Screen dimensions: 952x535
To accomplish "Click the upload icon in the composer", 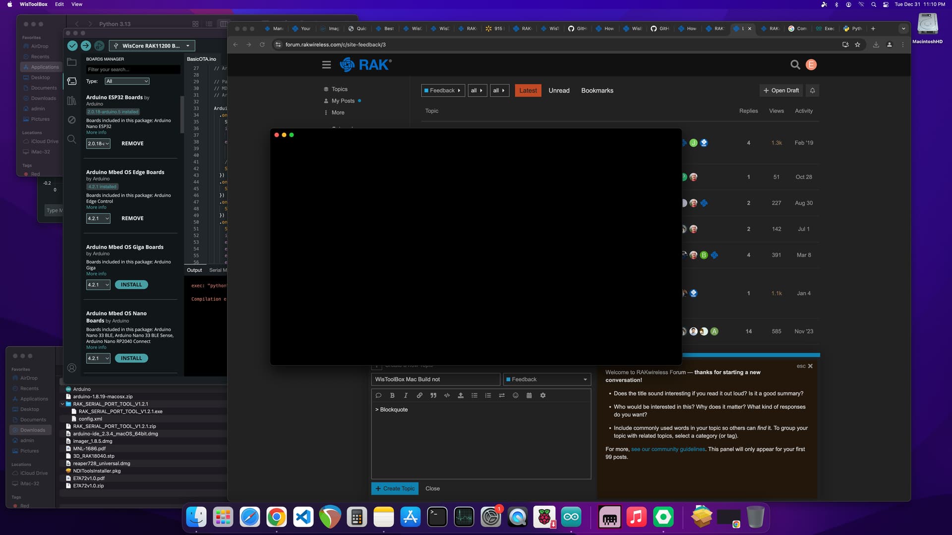I will [461, 395].
